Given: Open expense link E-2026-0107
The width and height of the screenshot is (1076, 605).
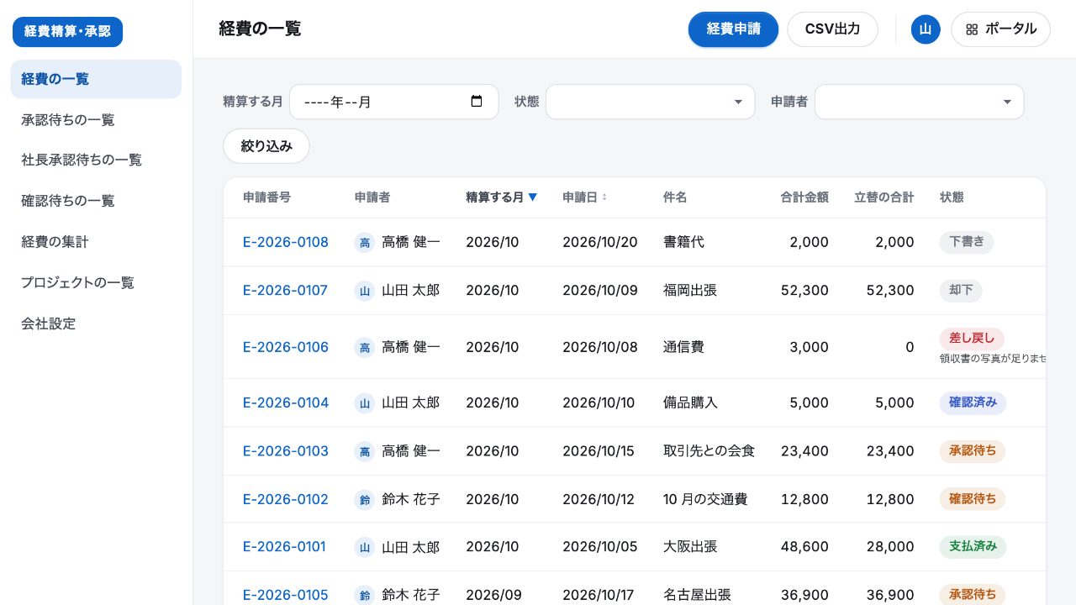Looking at the screenshot, I should pyautogui.click(x=285, y=291).
